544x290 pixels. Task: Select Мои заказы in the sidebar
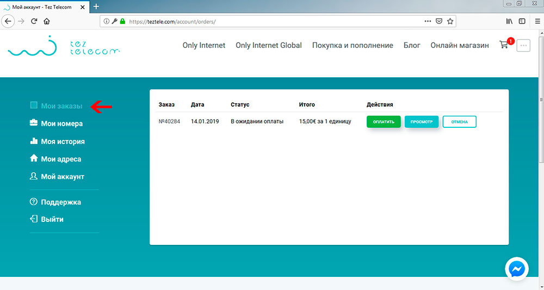point(62,106)
